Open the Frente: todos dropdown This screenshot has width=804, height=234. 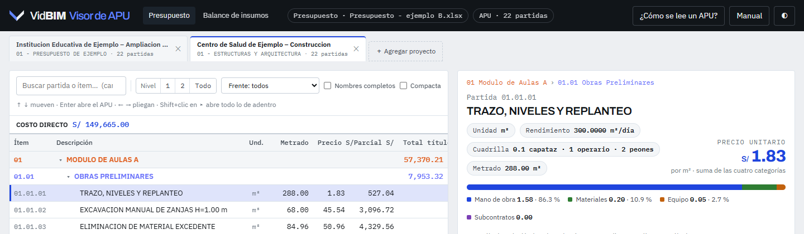point(270,86)
